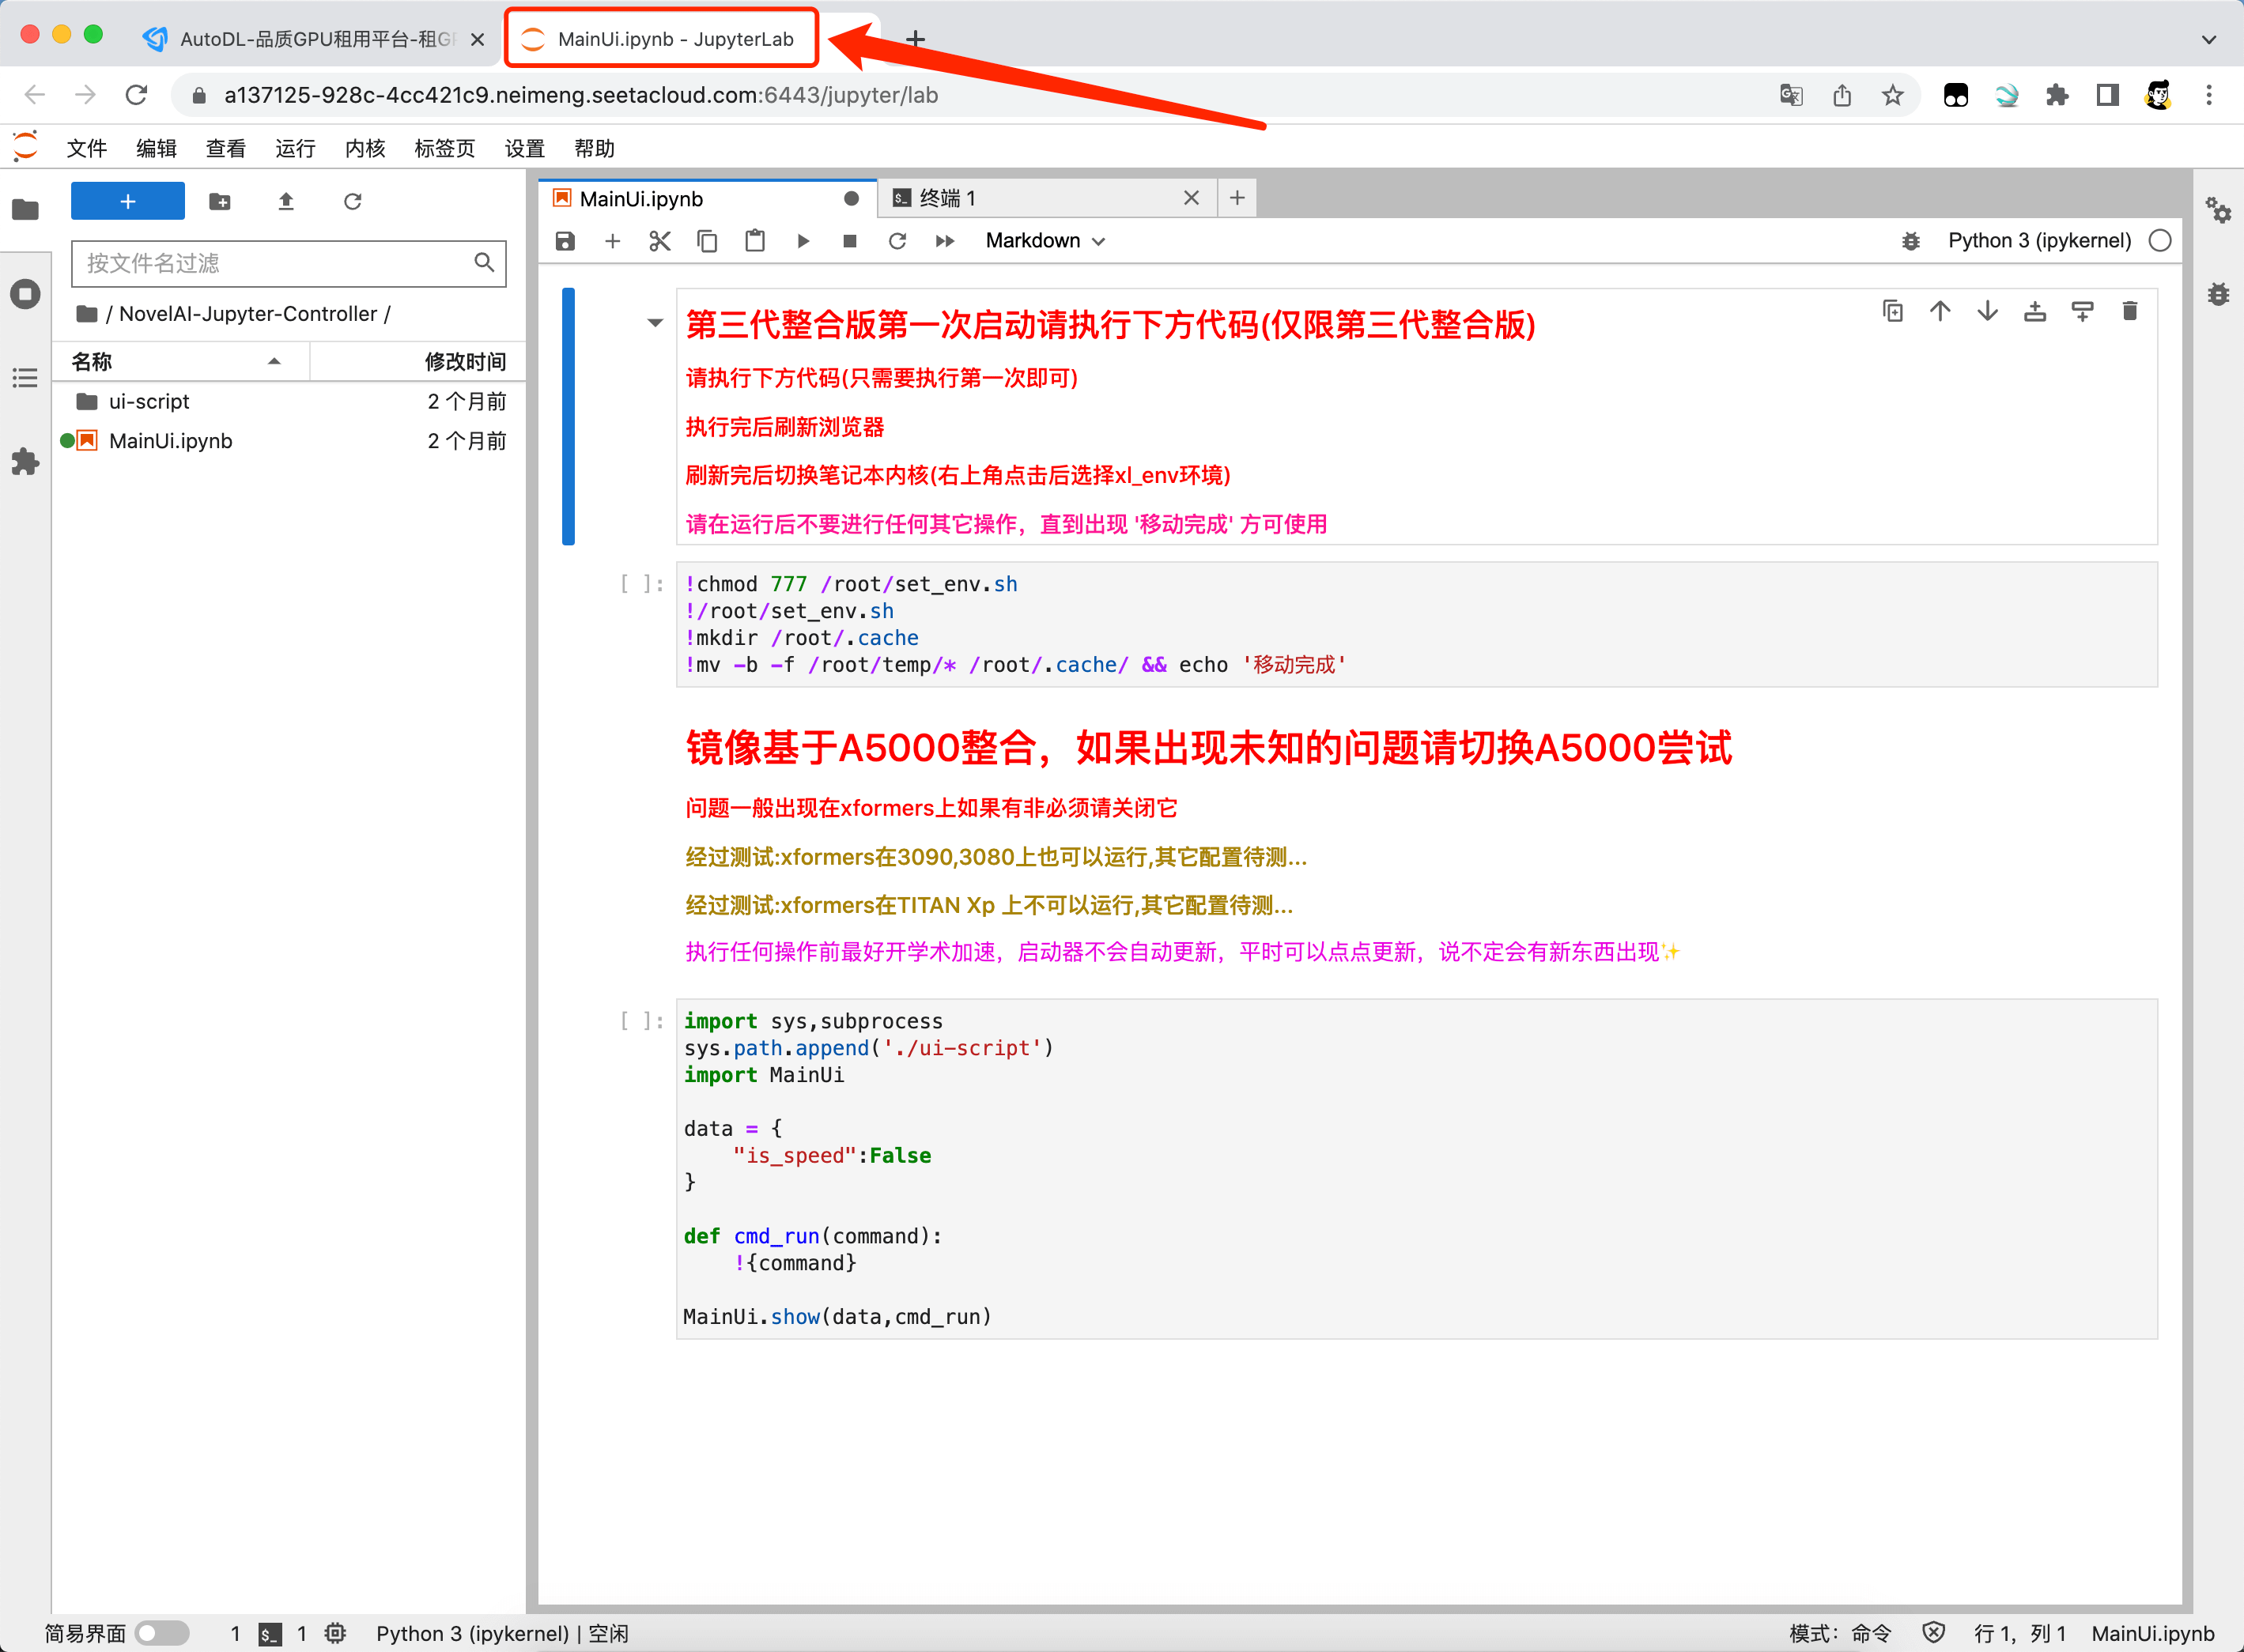Click the blue new launcher plus button

tap(128, 202)
